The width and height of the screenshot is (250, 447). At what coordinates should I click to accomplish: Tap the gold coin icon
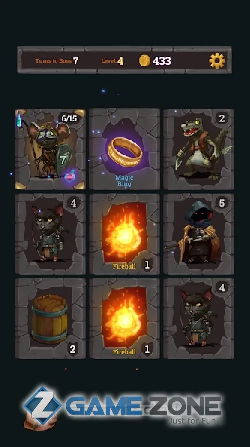pos(144,61)
